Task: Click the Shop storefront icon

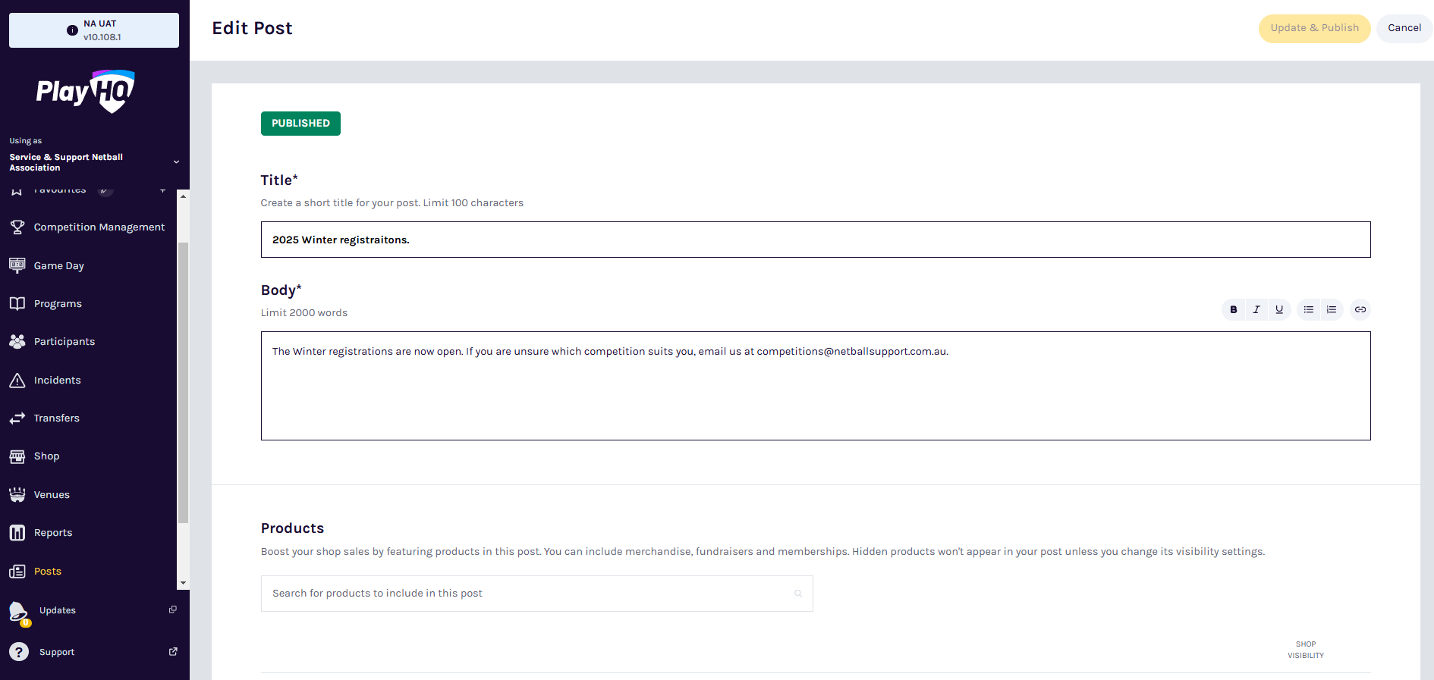Action: coord(17,456)
